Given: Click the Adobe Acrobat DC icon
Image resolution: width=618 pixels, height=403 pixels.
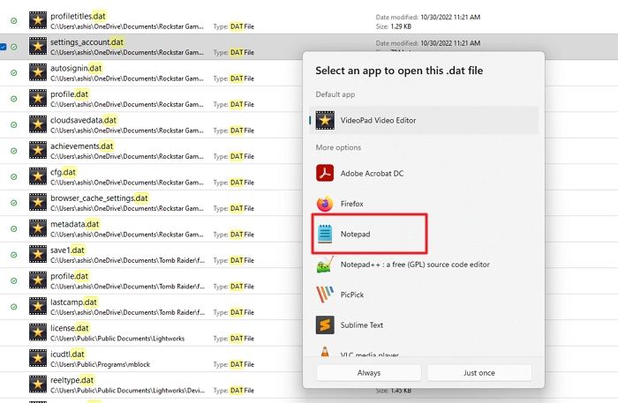Looking at the screenshot, I should point(325,173).
